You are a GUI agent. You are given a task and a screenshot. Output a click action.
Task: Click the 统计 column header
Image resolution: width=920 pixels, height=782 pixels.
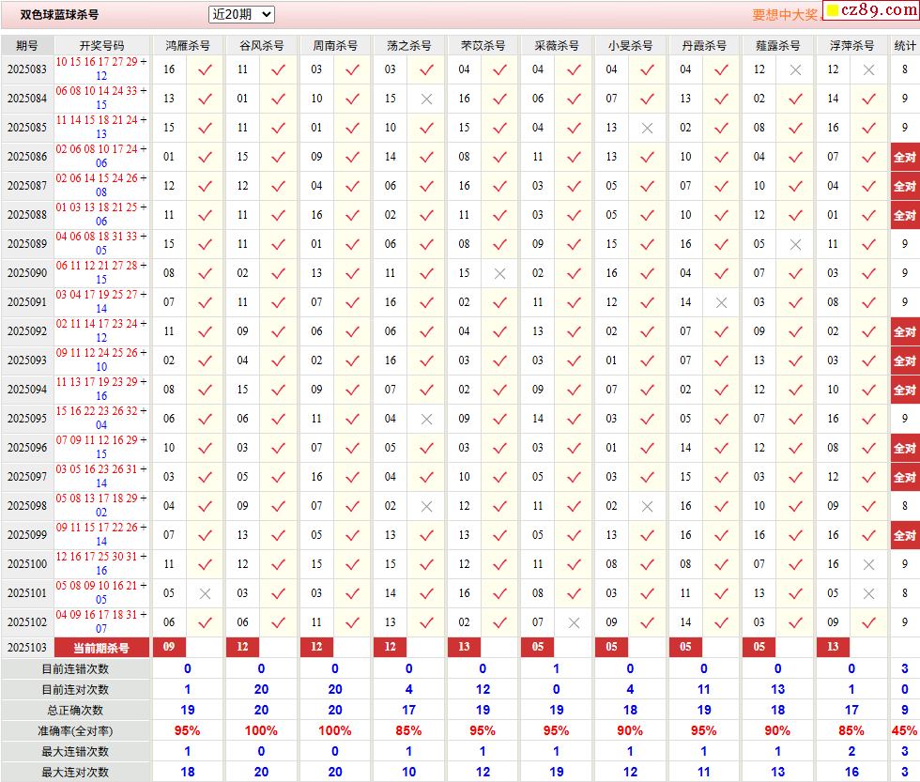coord(905,45)
